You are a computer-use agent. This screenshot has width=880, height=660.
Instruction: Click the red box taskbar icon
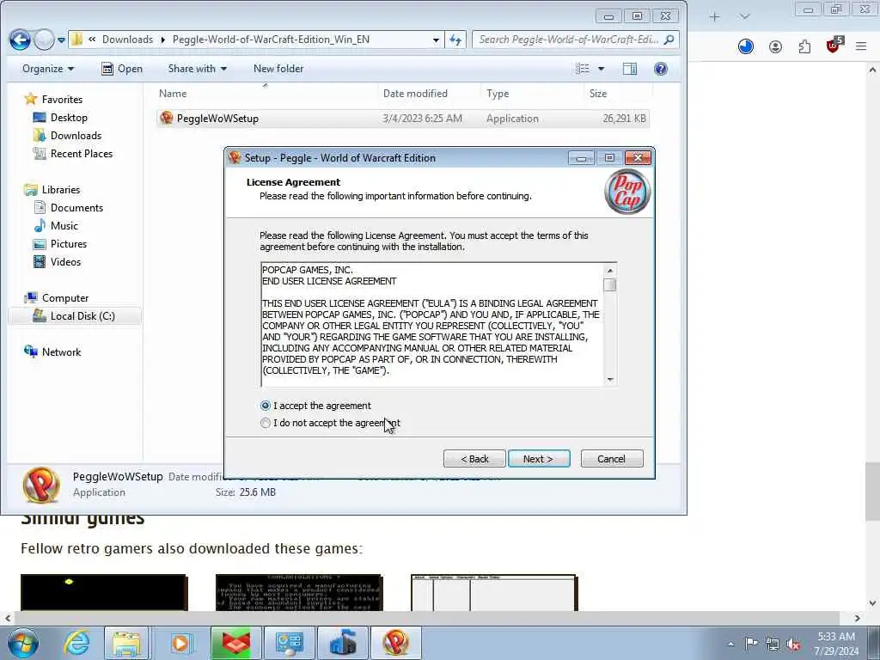(235, 643)
